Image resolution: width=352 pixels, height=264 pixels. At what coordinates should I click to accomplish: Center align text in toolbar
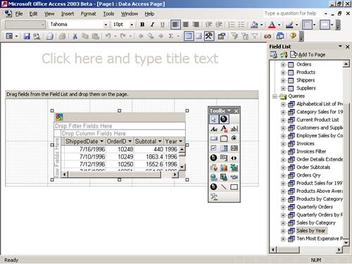point(185,25)
